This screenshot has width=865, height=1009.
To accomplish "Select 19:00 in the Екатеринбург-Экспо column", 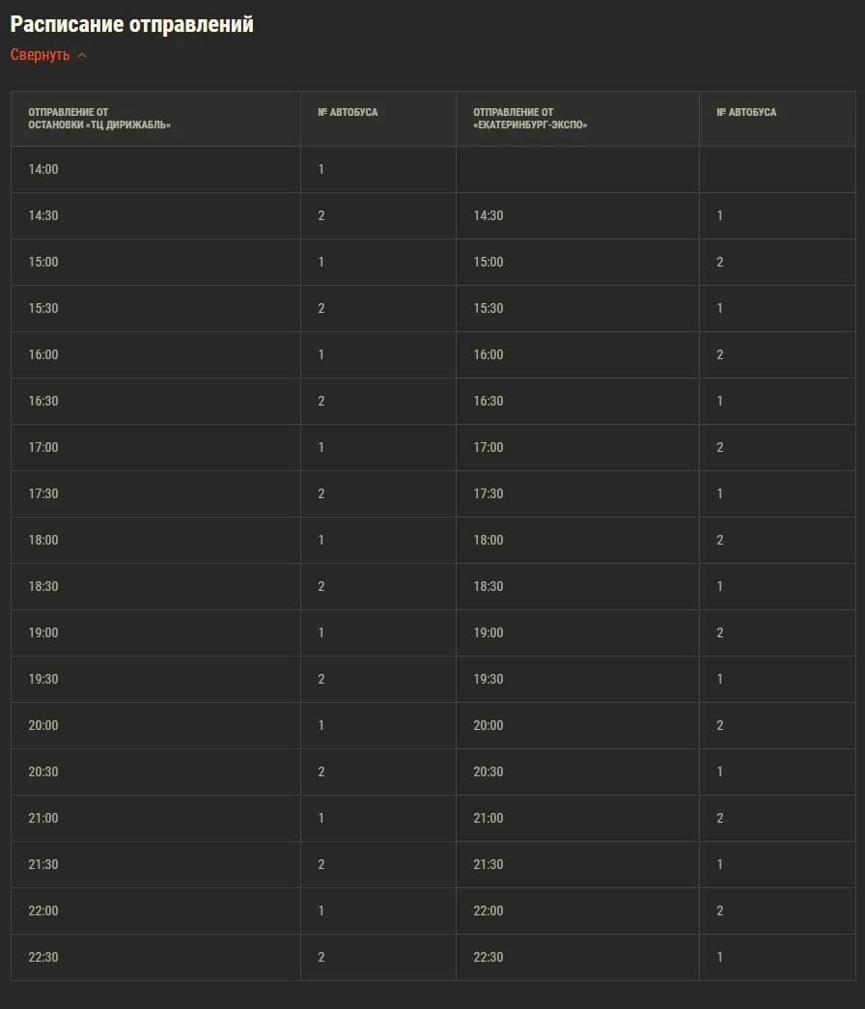I will click(488, 633).
